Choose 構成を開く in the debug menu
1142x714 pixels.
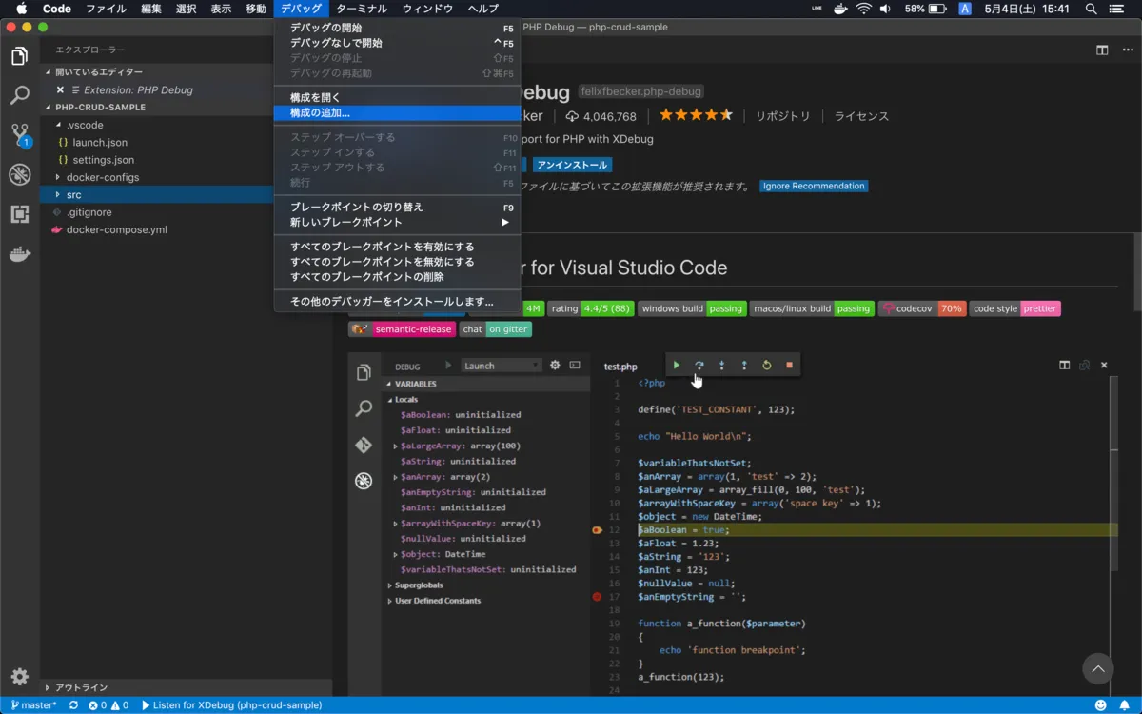(397, 98)
